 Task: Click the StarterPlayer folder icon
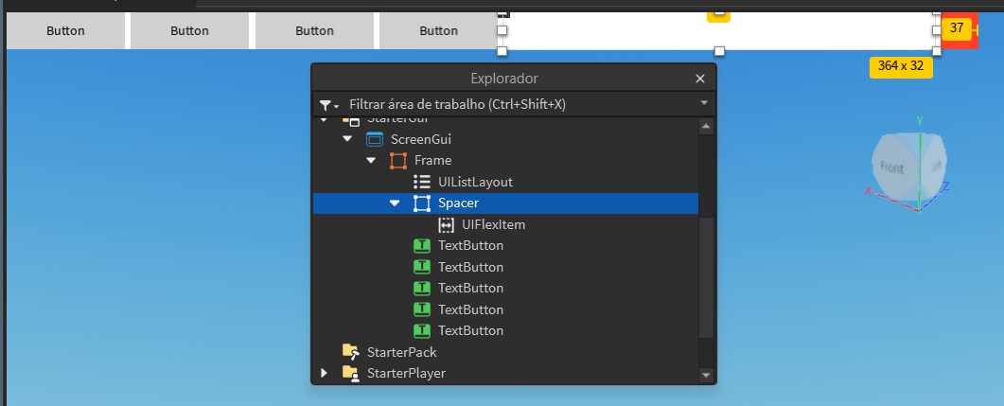tap(351, 373)
